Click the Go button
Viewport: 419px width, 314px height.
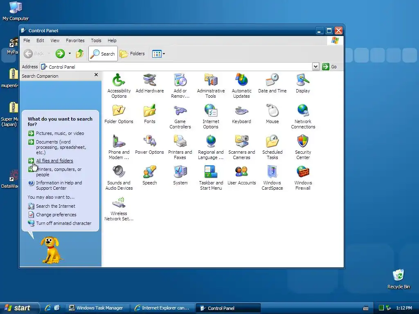click(329, 67)
